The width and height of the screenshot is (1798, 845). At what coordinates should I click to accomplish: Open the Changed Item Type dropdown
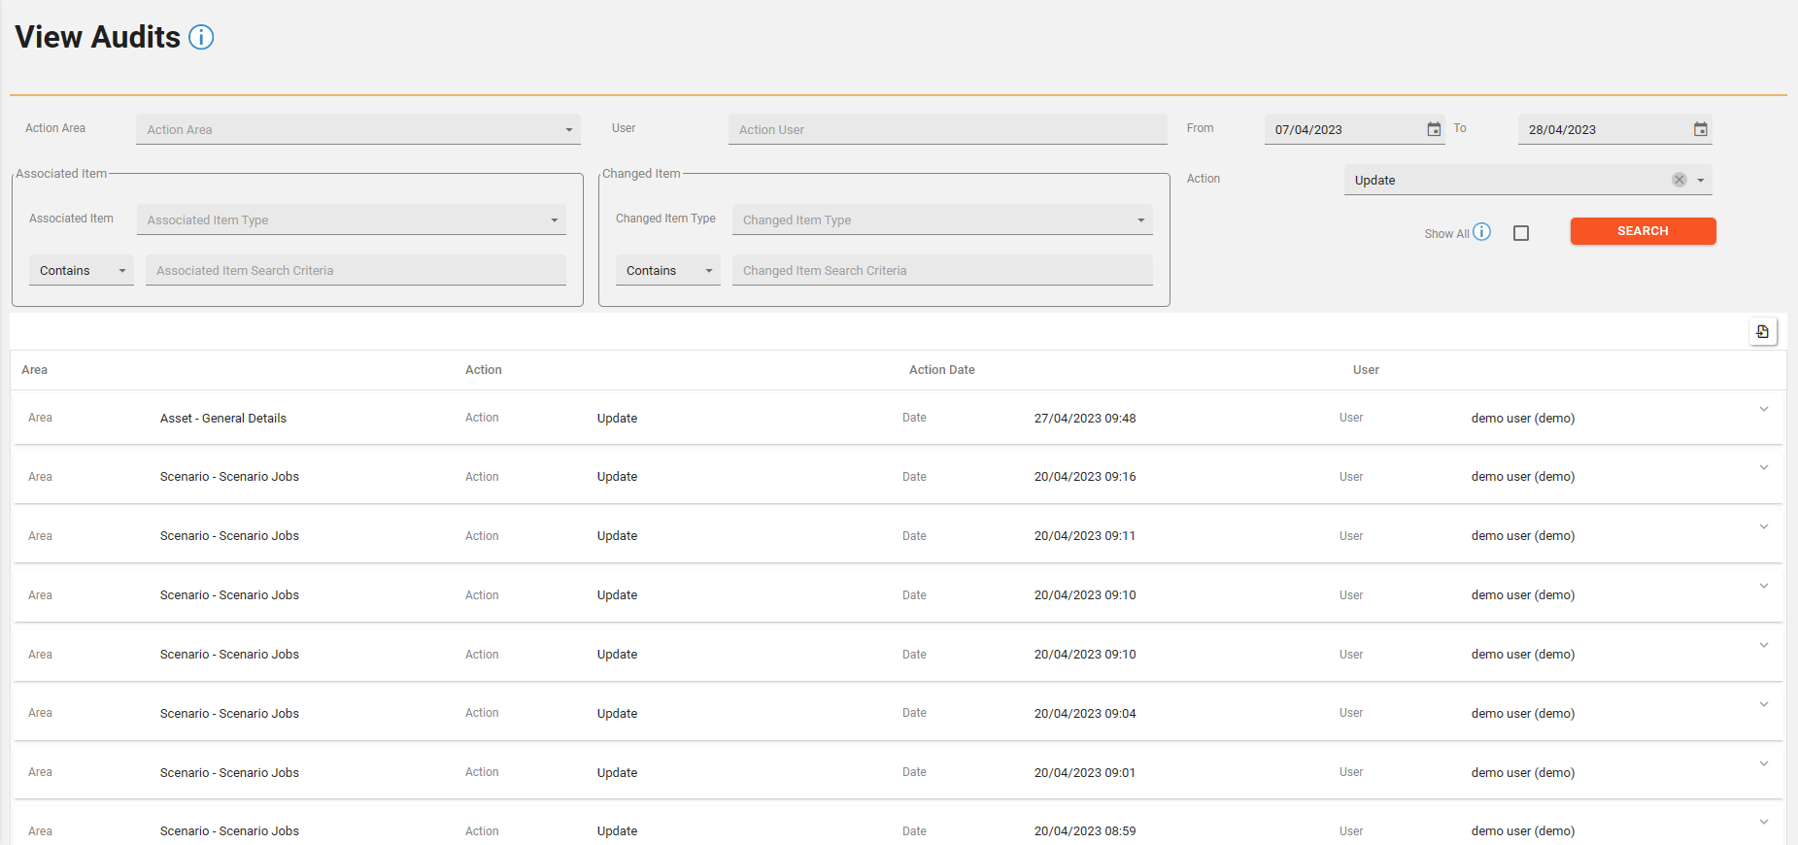pos(941,220)
